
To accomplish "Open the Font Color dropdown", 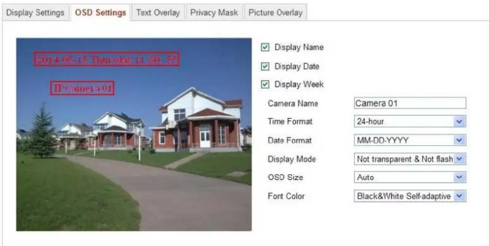I will [410, 196].
